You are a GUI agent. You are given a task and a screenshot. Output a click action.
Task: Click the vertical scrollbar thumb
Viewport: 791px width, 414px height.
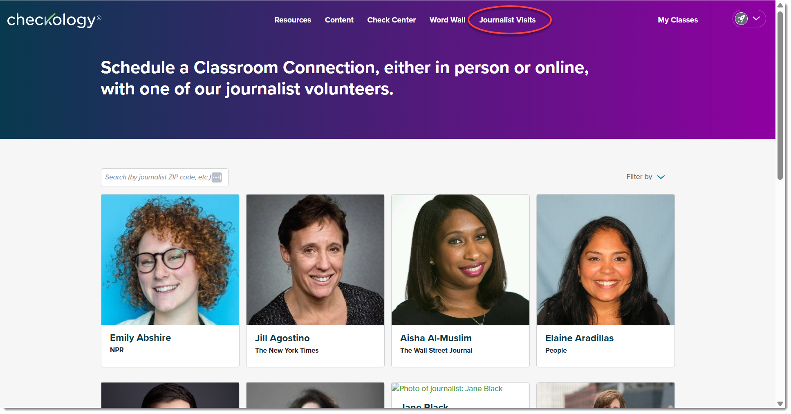point(780,96)
